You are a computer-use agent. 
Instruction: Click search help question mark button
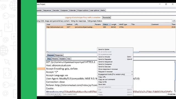click(x=48, y=94)
